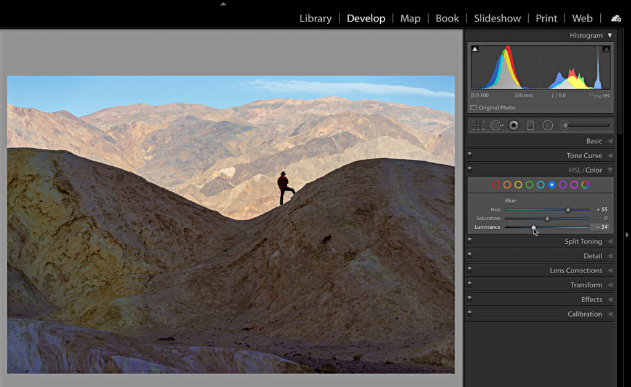
Task: Expand the Tone Curve panel triangle
Action: pos(610,156)
